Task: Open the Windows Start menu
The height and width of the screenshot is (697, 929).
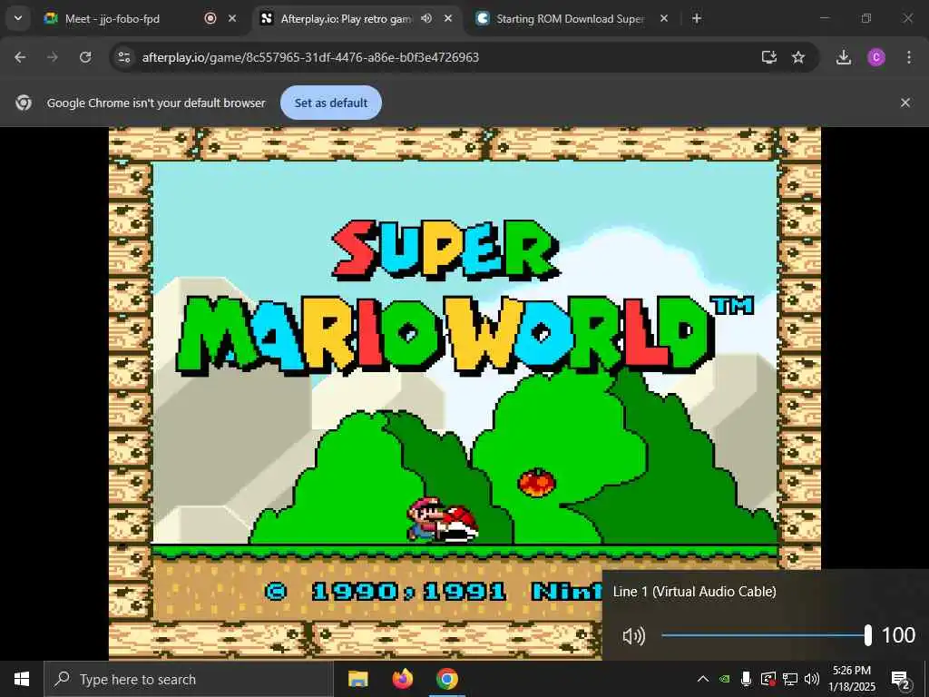Action: (x=22, y=679)
